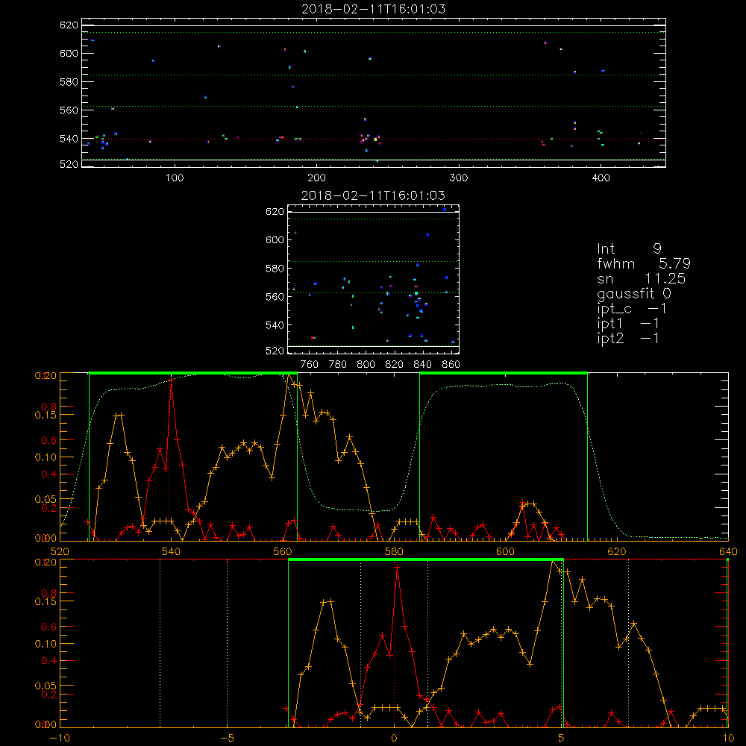Click x-axis label '560' on the 520–640 profile plot
The width and height of the screenshot is (746, 746).
coord(283,551)
